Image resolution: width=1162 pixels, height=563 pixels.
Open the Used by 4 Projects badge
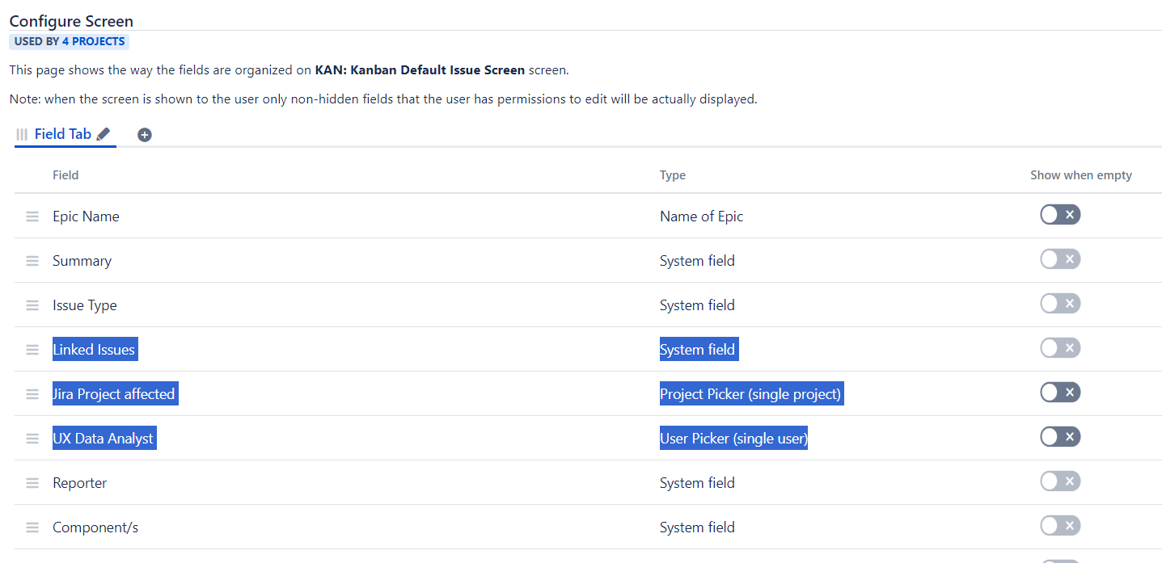(70, 41)
